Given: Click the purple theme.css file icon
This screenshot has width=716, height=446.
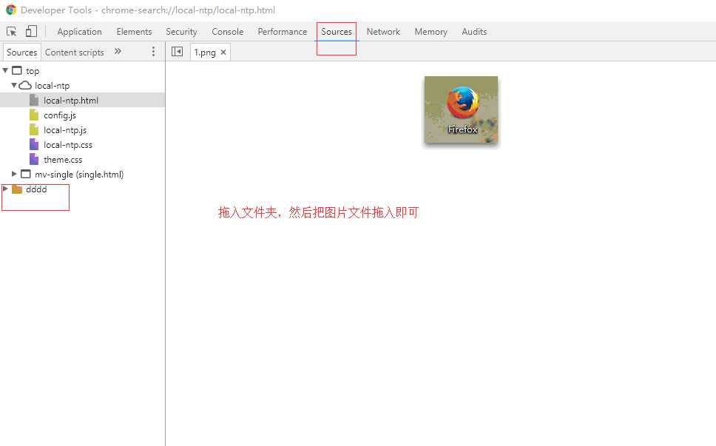Looking at the screenshot, I should [34, 159].
